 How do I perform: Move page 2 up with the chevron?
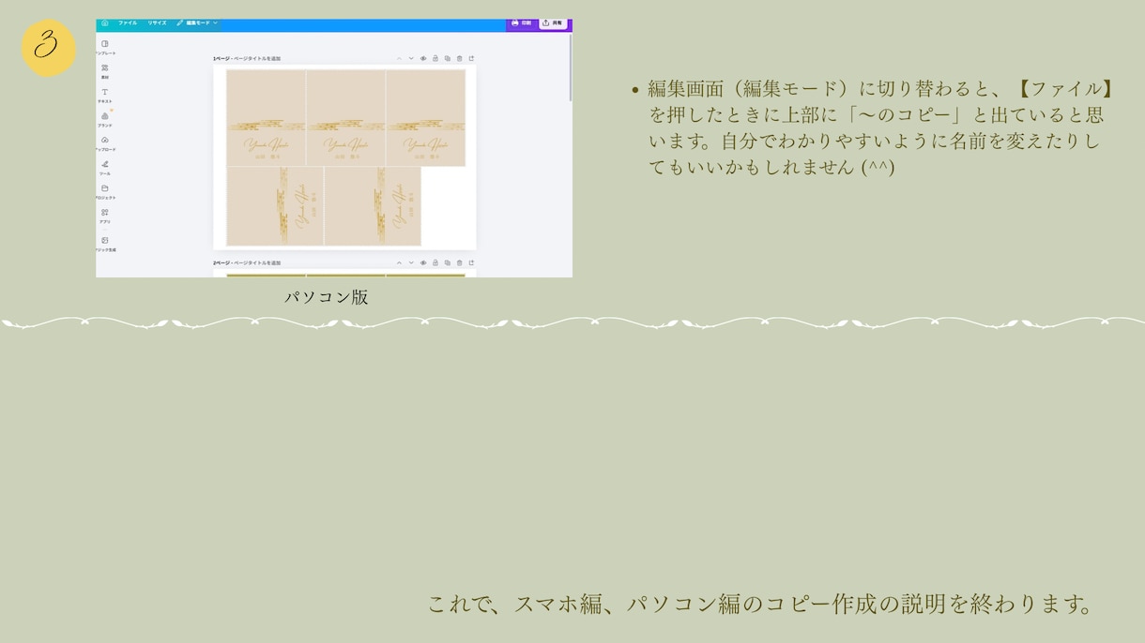399,262
